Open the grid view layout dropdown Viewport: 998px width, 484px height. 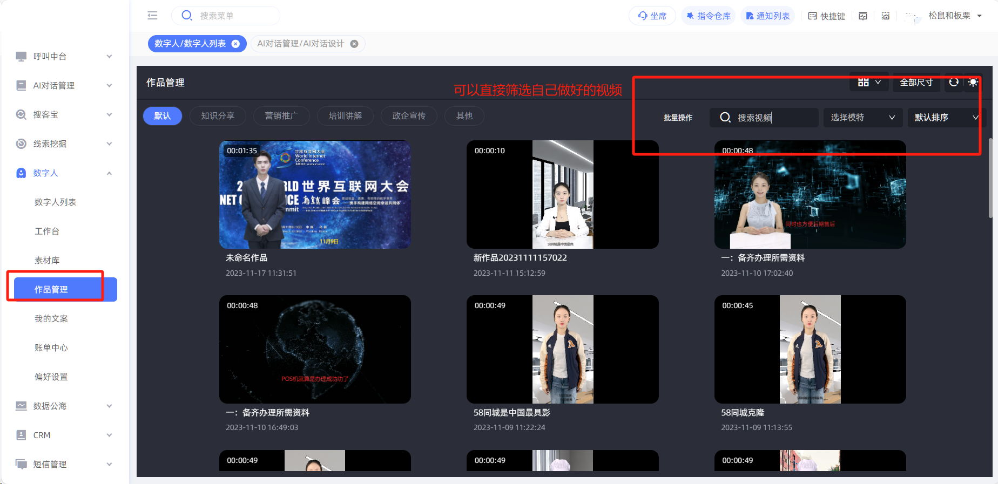click(x=869, y=82)
